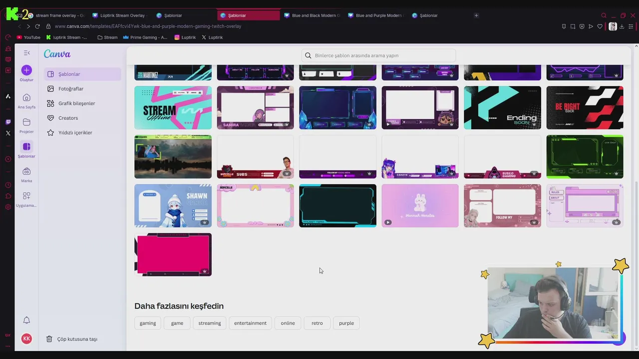Click the pin icon in browser toolbar
Viewport: 639px width, 359px height.
[x=564, y=26]
